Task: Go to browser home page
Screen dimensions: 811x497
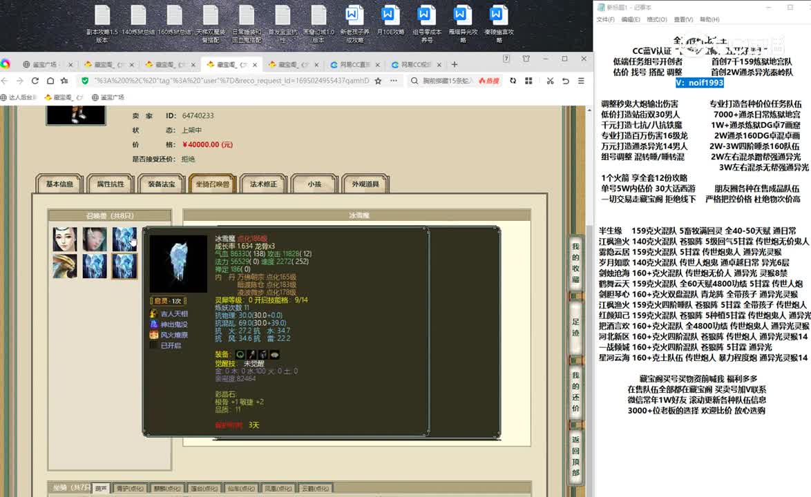Action: (x=50, y=81)
